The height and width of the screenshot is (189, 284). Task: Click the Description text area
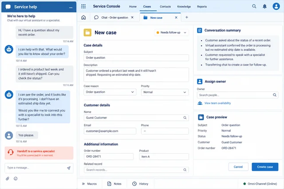pyautogui.click(x=136, y=75)
